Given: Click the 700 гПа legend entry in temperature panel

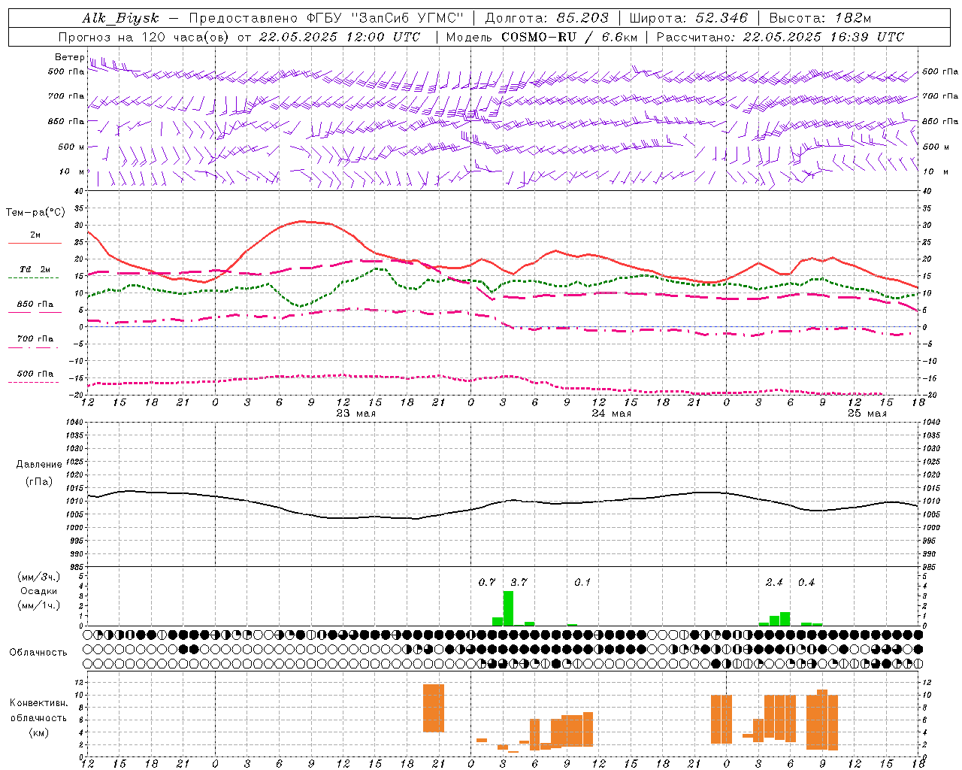Looking at the screenshot, I should (x=35, y=338).
